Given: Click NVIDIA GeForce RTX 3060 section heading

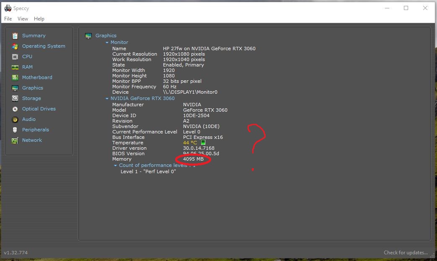Looking at the screenshot, I should [x=142, y=98].
